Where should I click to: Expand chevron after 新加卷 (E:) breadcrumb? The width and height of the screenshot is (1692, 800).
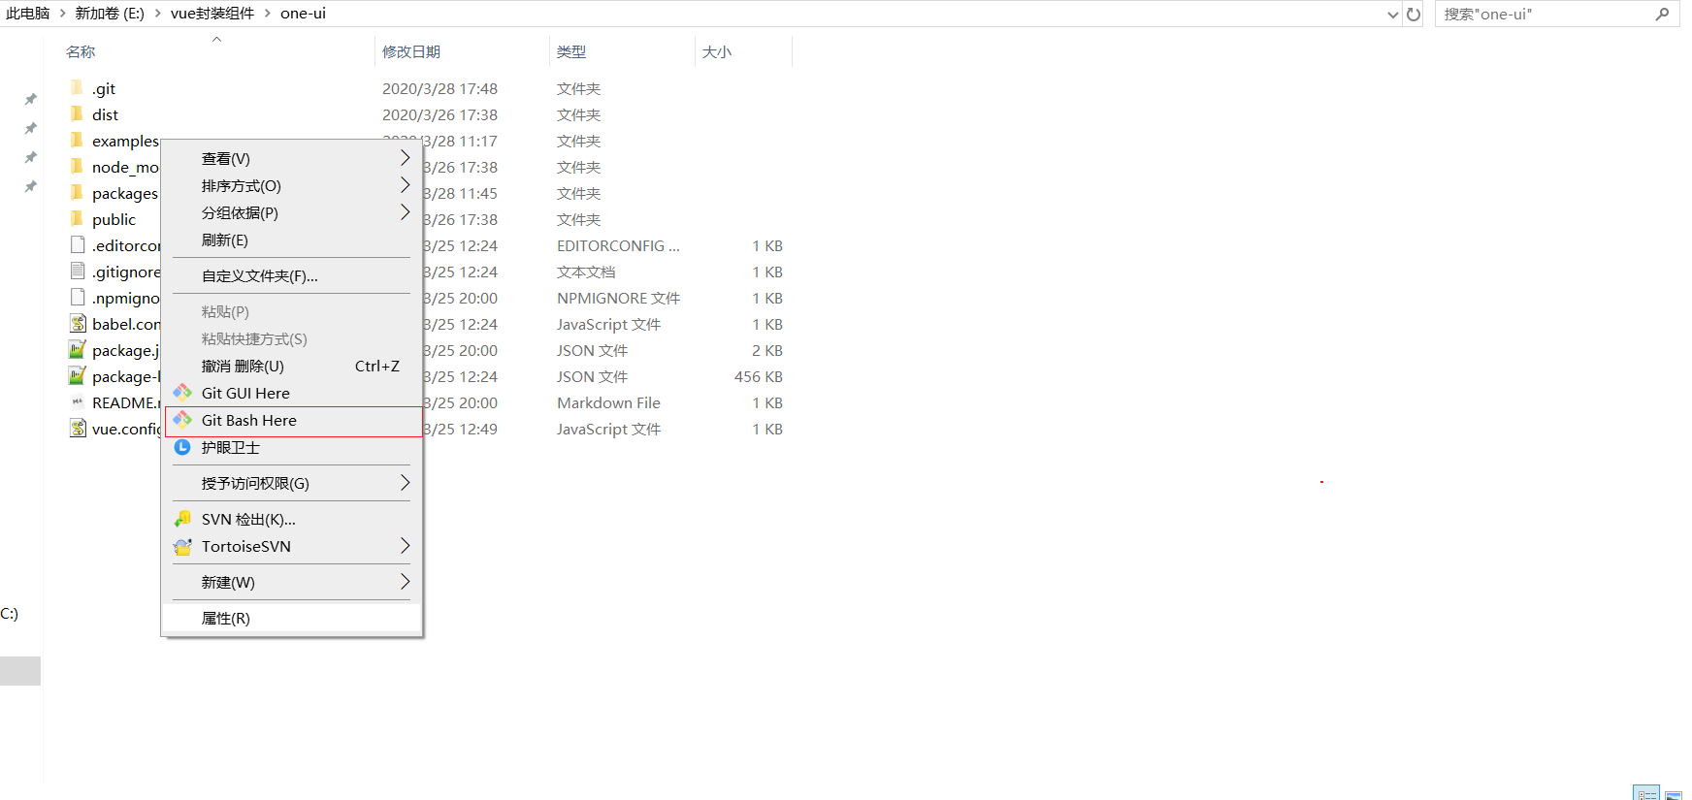(157, 14)
